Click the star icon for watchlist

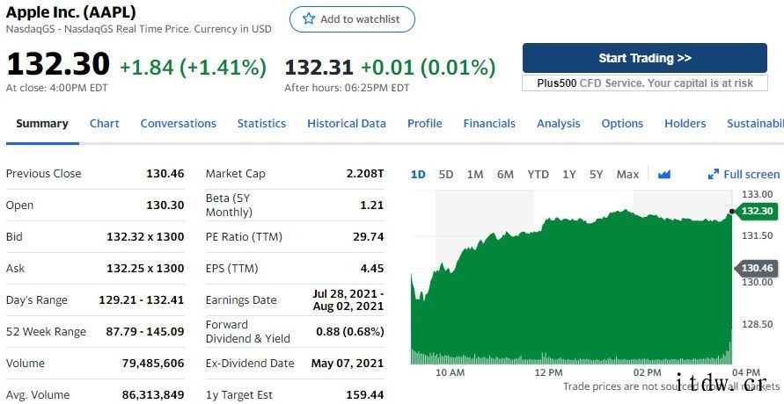(309, 19)
